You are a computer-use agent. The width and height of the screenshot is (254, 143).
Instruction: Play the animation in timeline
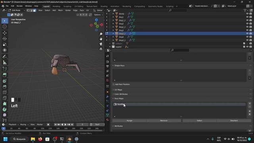click(65, 124)
